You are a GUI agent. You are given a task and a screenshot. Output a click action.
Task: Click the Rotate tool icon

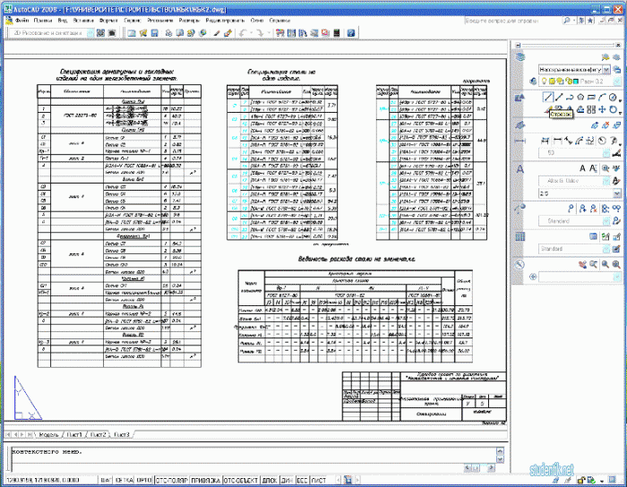click(613, 109)
